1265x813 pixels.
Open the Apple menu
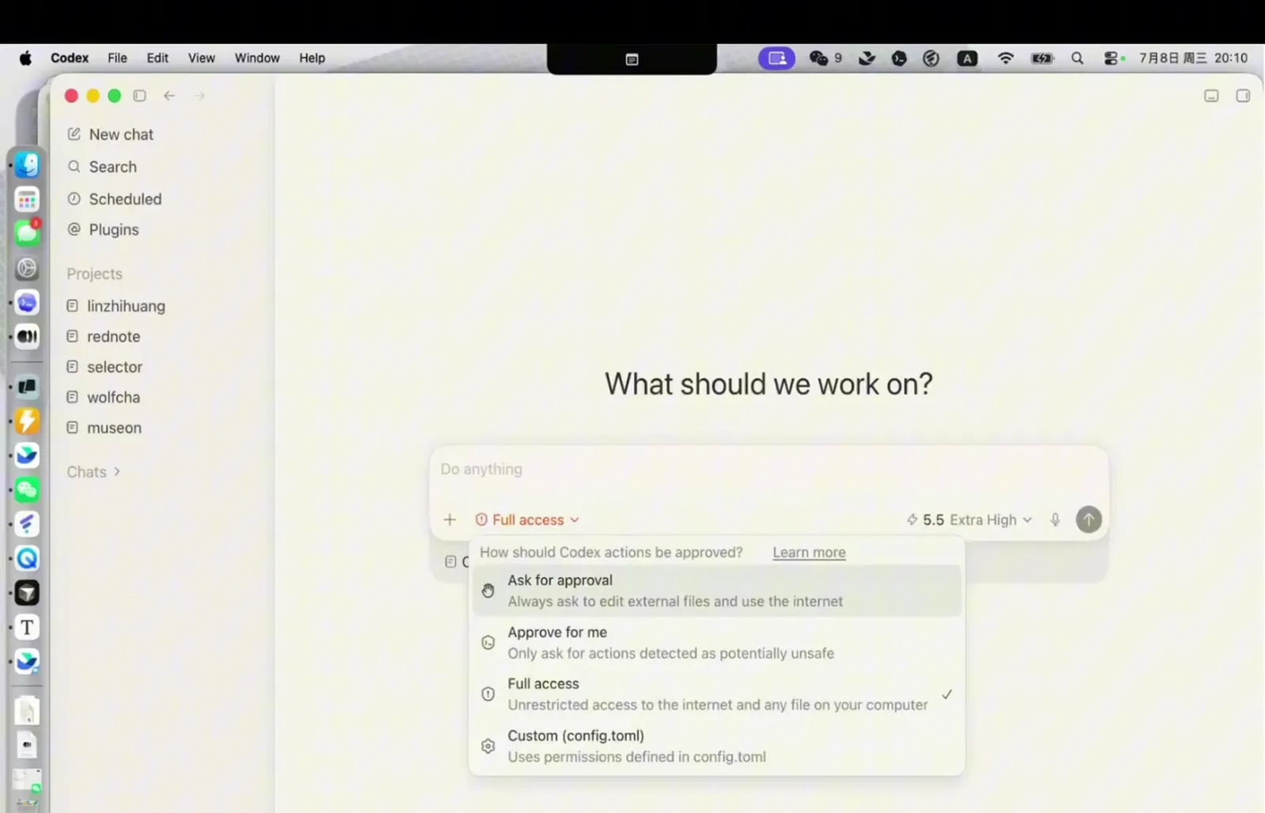[25, 59]
